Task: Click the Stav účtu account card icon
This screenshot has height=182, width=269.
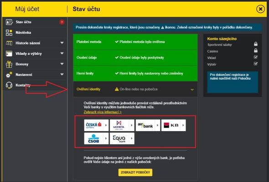Action: coord(9,22)
